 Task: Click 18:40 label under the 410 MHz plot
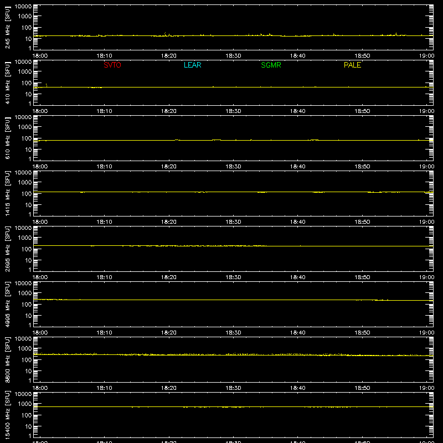point(298,111)
